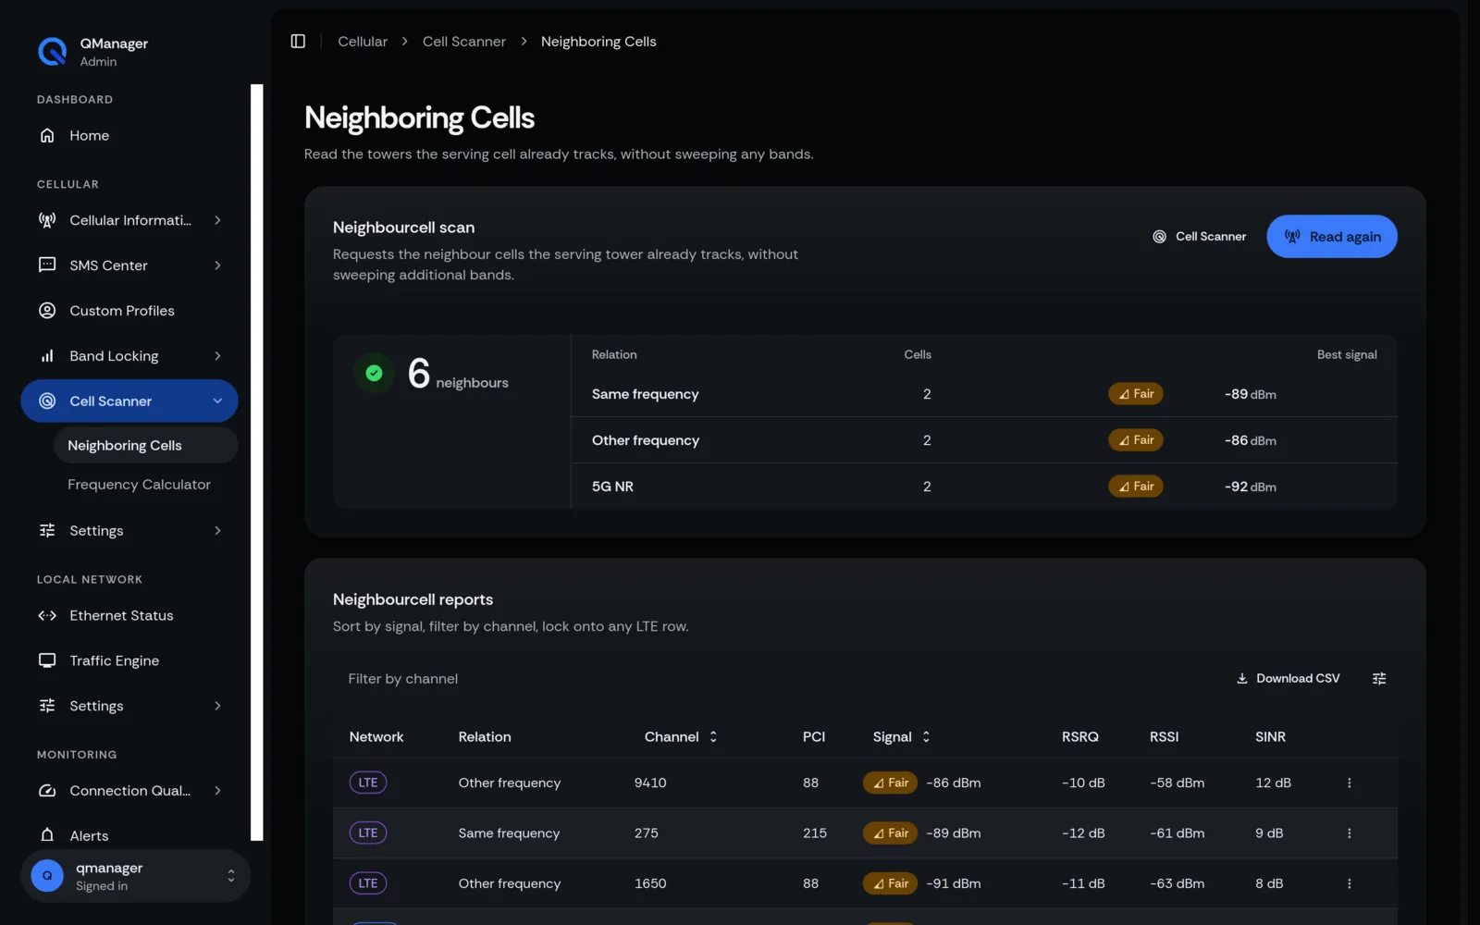Viewport: 1480px width, 925px height.
Task: Click the QManager logo
Action: [x=52, y=52]
